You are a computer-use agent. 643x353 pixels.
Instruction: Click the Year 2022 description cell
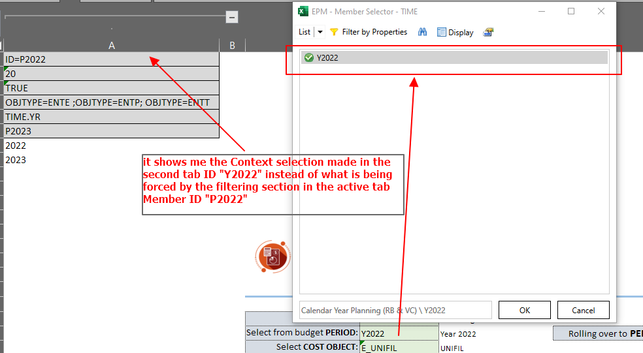pyautogui.click(x=458, y=334)
